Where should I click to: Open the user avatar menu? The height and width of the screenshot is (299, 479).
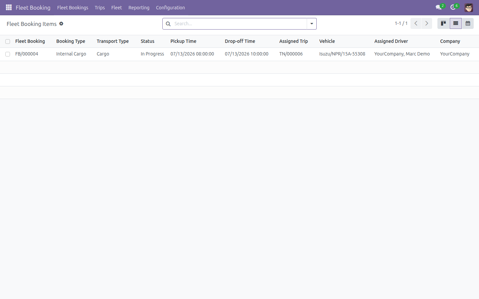click(469, 7)
